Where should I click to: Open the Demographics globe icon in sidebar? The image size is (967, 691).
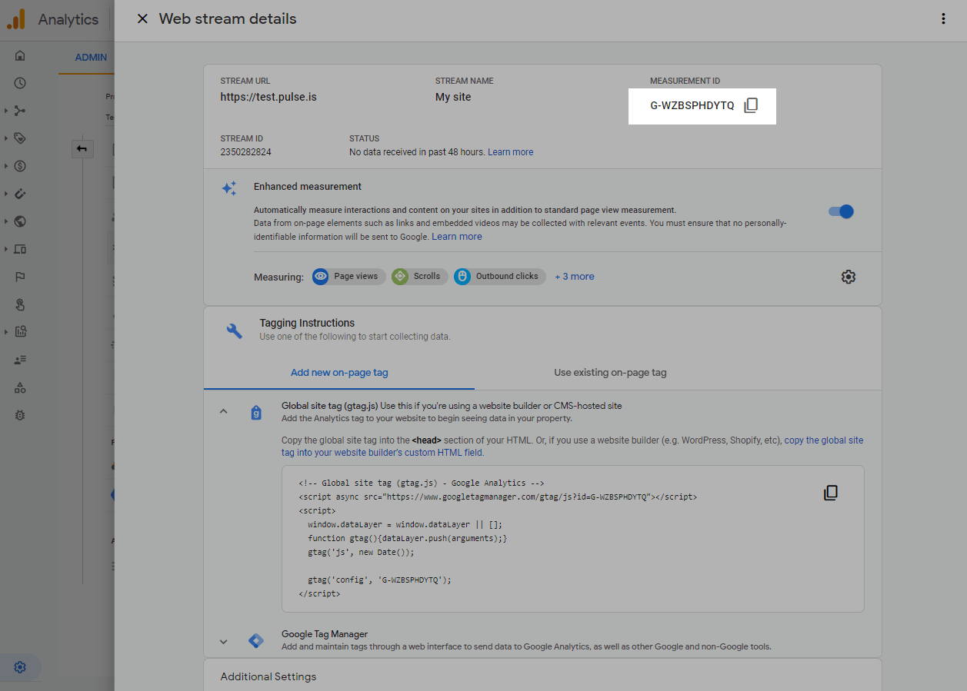20,221
